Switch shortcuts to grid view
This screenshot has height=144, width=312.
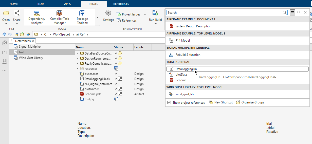coord(299,12)
